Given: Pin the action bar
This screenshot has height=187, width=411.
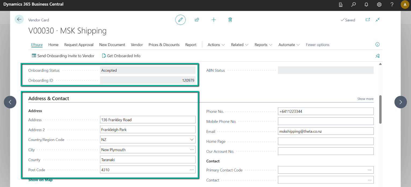Looking at the screenshot, I should [x=377, y=56].
